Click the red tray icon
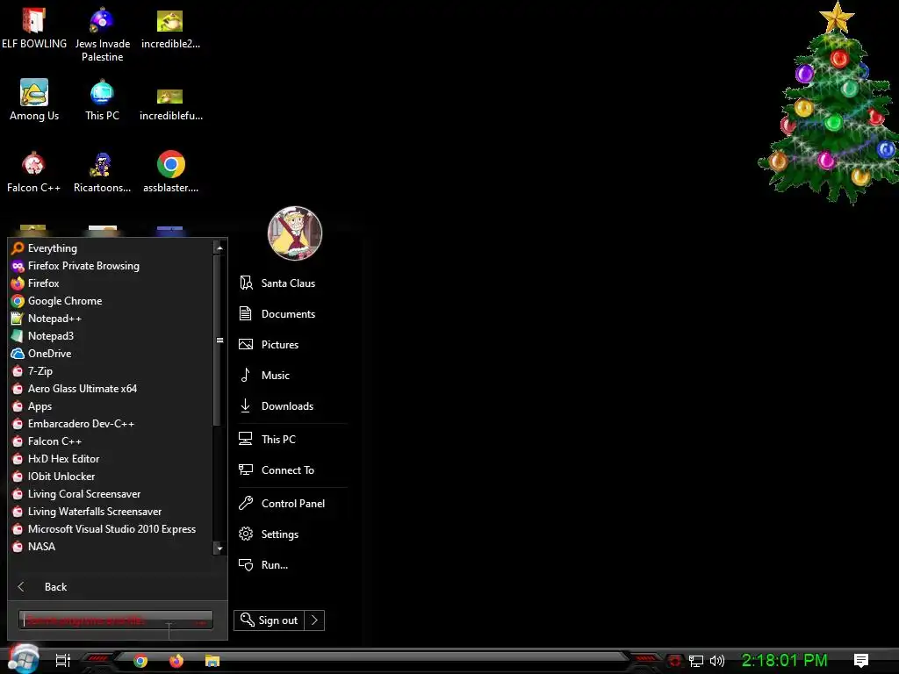899x674 pixels. click(x=675, y=661)
